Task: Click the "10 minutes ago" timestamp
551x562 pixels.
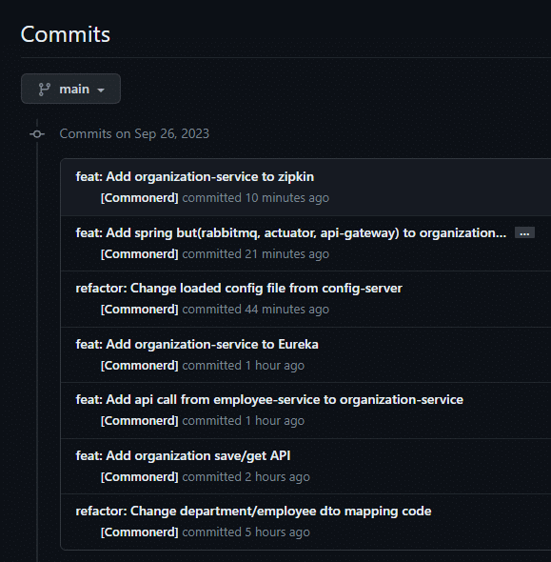Action: [x=287, y=198]
